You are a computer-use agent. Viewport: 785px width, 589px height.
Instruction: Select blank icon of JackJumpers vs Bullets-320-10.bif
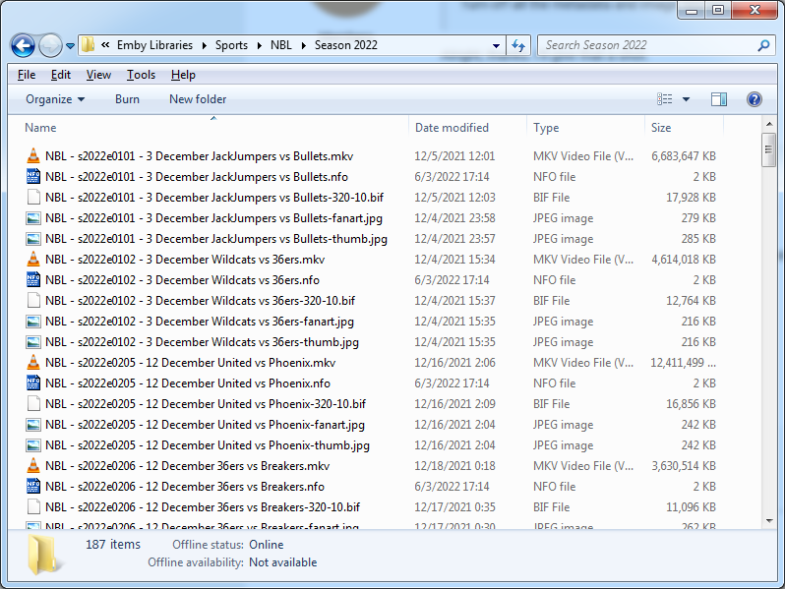click(x=33, y=198)
